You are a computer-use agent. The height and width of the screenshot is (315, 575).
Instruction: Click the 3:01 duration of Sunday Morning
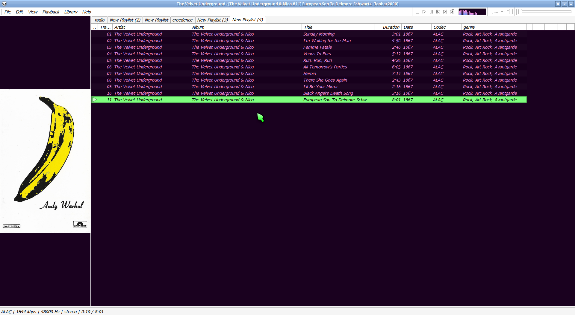pyautogui.click(x=396, y=34)
